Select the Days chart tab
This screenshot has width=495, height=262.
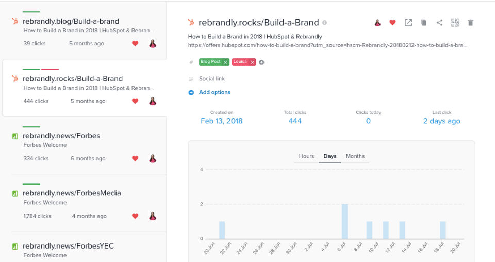(329, 156)
